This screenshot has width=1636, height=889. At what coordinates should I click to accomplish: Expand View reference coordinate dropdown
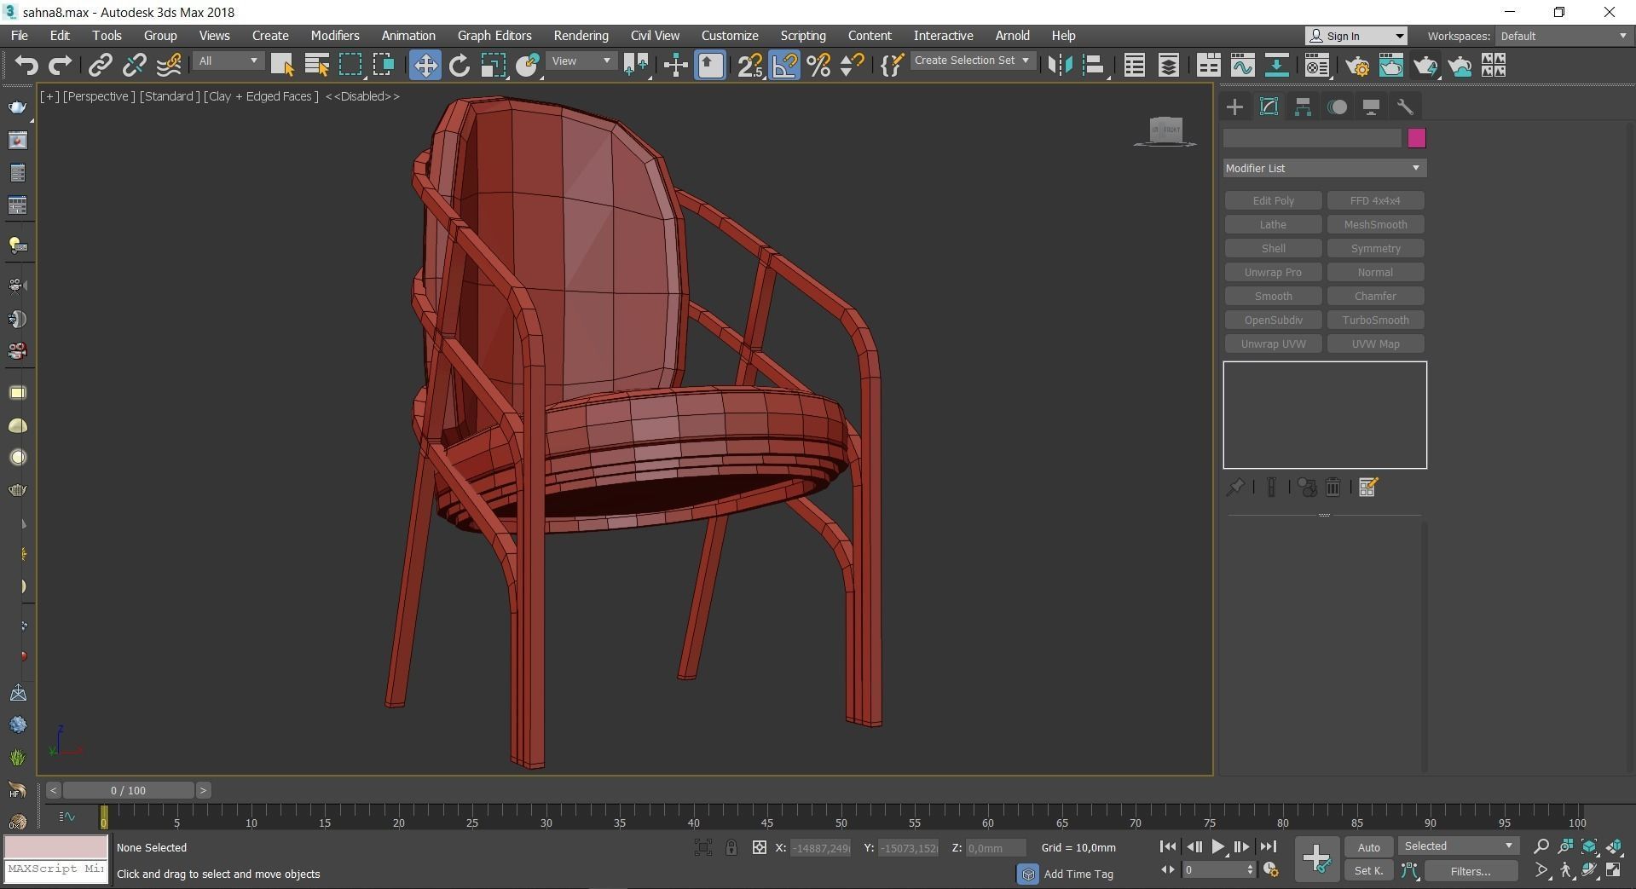(581, 61)
